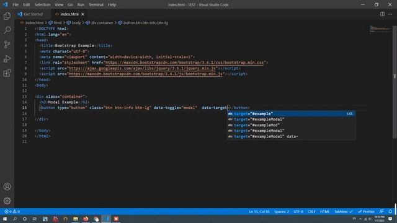The height and width of the screenshot is (223, 397).
Task: Click the Modal Example heading text on line 14
Action: click(63, 102)
